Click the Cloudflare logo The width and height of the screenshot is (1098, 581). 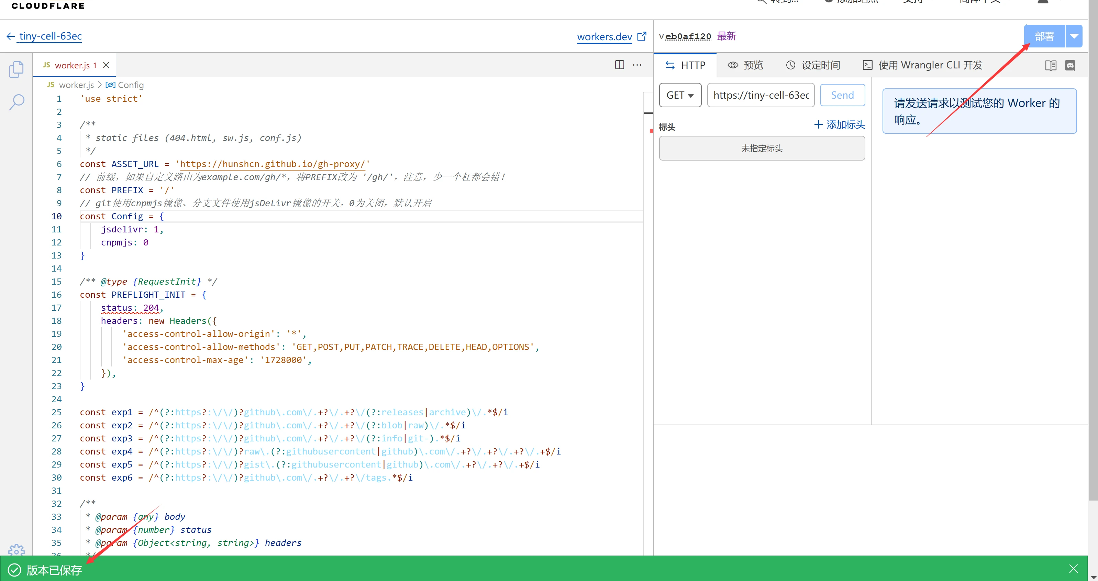tap(48, 6)
